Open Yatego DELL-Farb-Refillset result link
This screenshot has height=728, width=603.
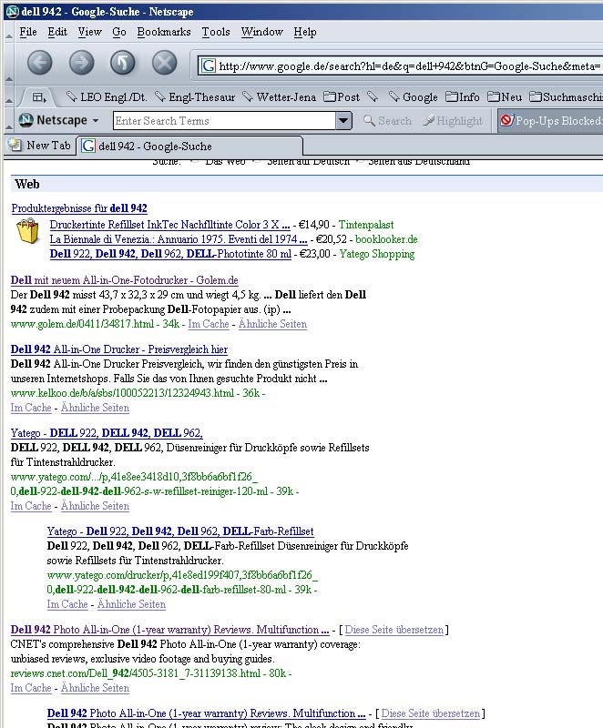(180, 531)
